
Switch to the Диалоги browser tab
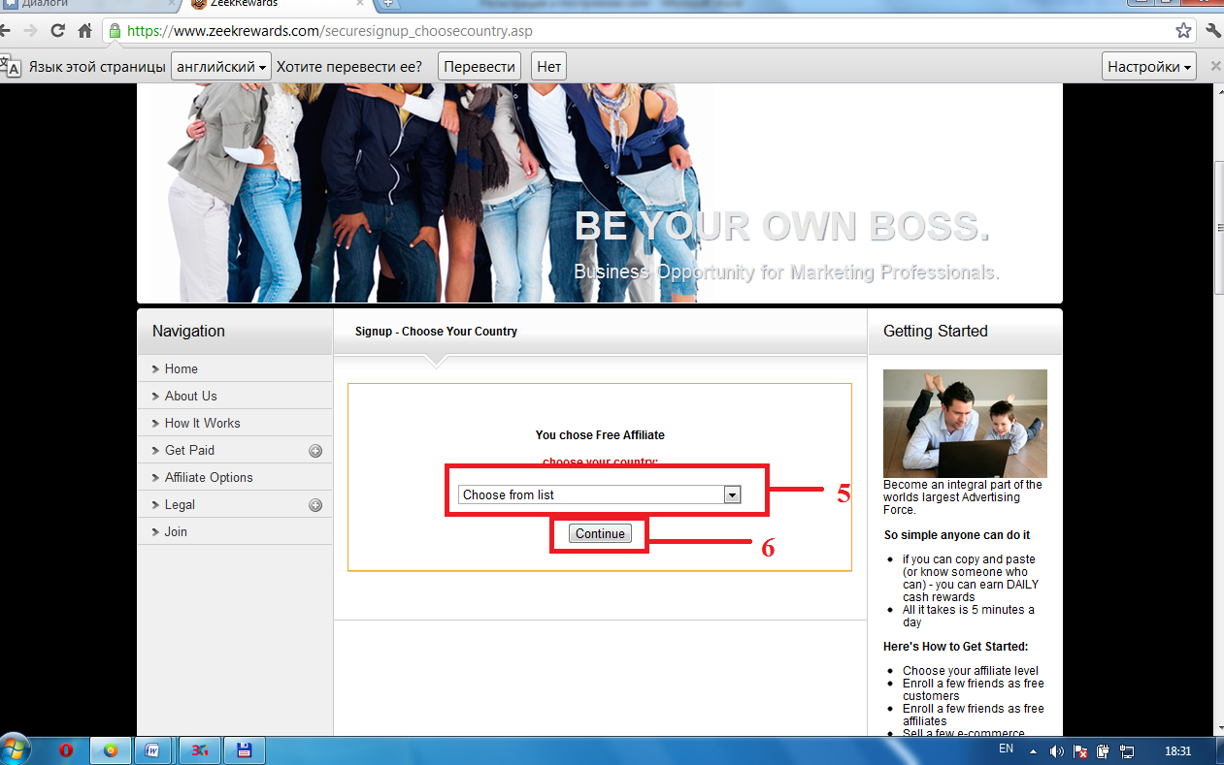87,4
